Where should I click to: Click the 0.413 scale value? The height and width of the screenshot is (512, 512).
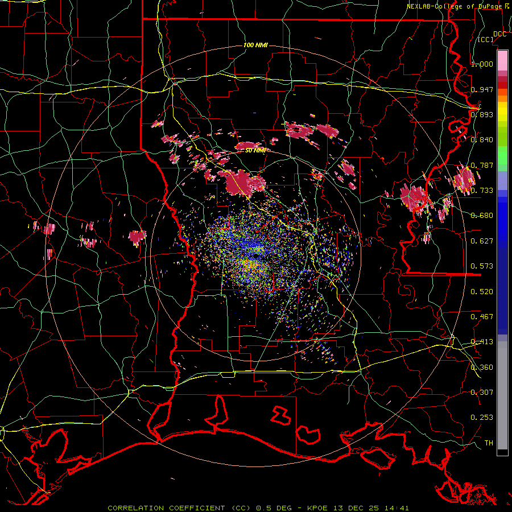482,342
